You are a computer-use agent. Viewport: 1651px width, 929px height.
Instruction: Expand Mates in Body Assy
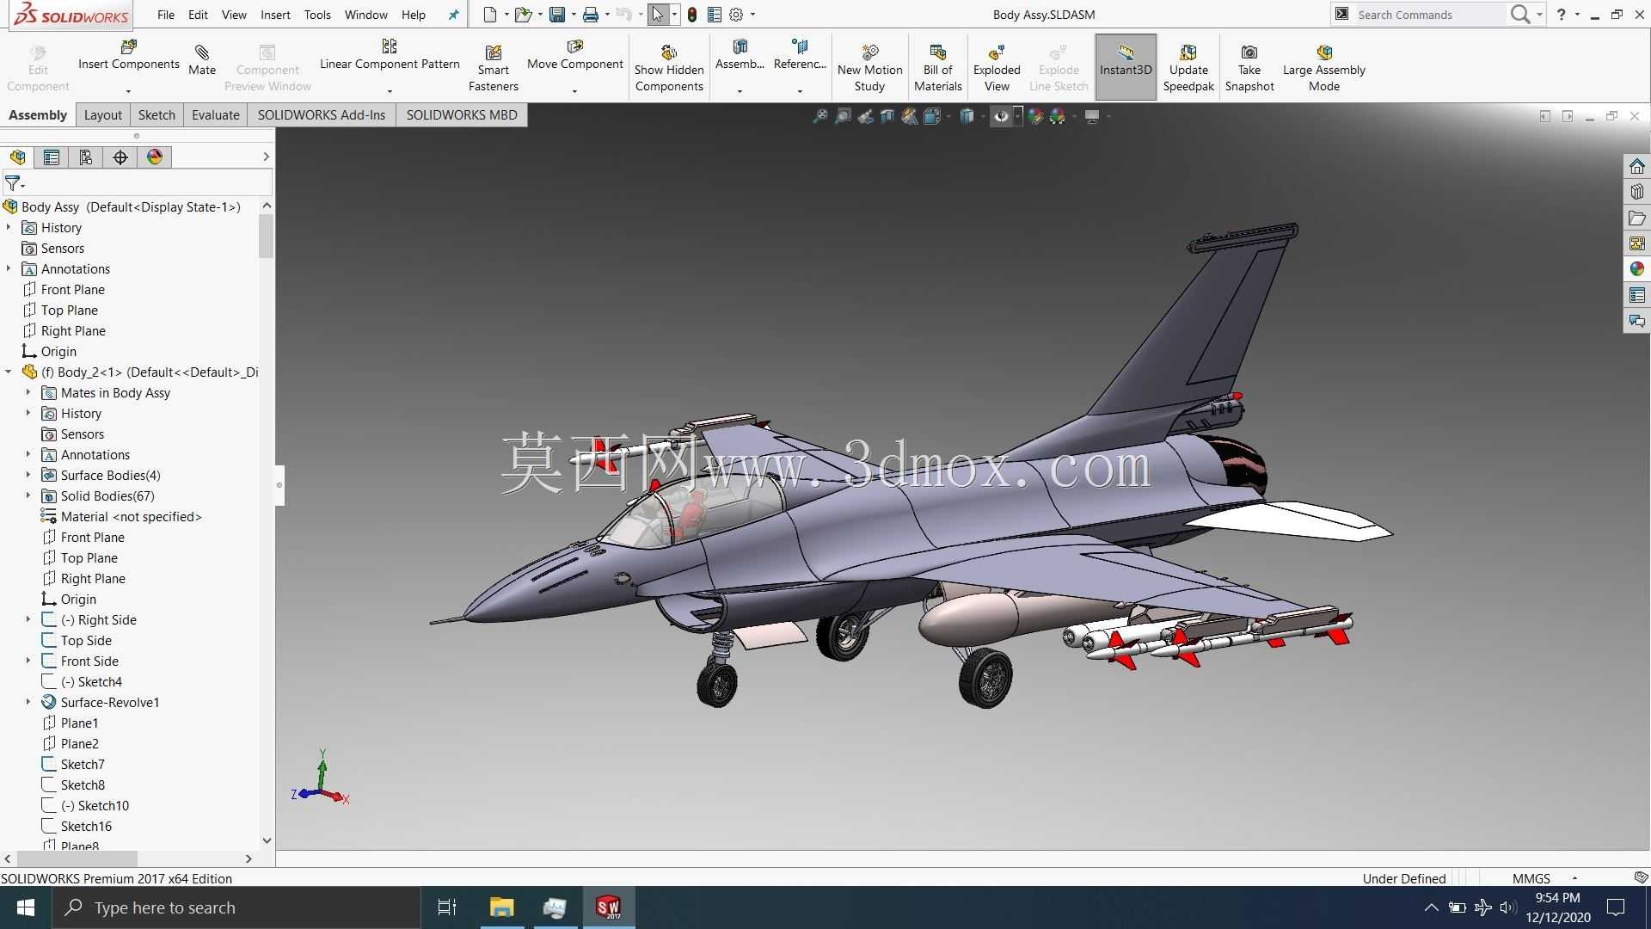coord(28,392)
